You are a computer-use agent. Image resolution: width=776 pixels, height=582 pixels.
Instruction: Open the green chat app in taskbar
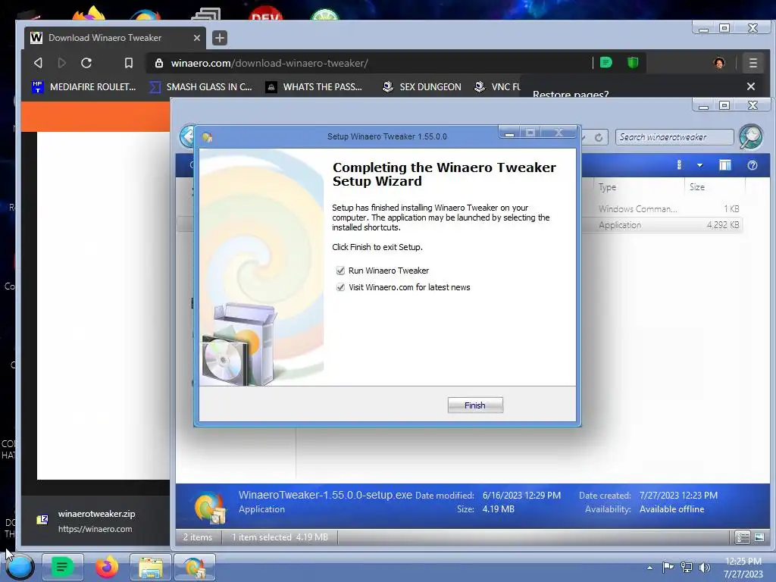pyautogui.click(x=62, y=567)
